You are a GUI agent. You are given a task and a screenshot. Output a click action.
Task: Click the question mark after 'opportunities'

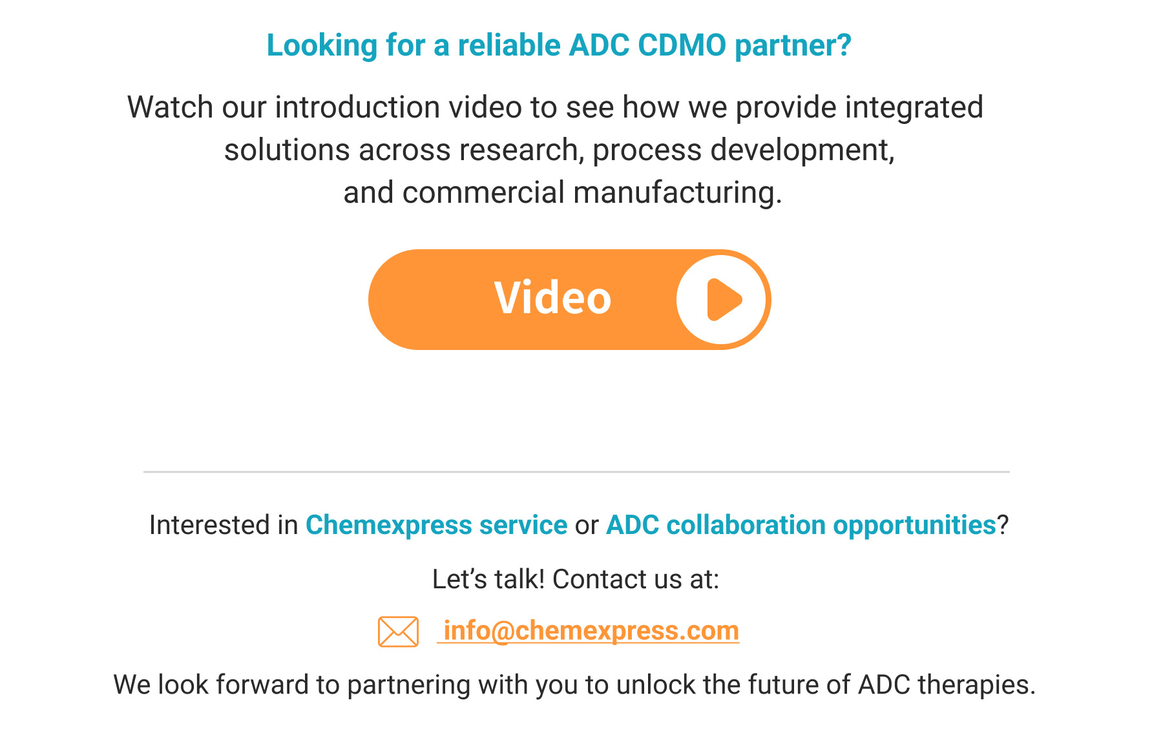[1003, 525]
